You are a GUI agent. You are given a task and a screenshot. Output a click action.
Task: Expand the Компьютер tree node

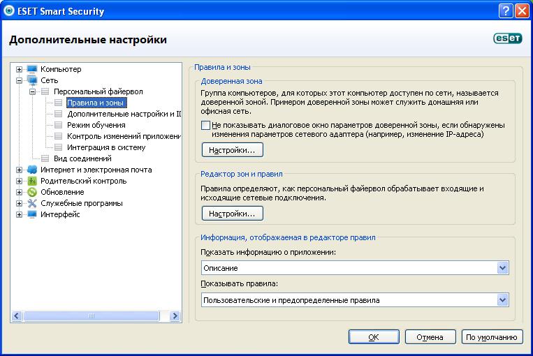coord(19,69)
